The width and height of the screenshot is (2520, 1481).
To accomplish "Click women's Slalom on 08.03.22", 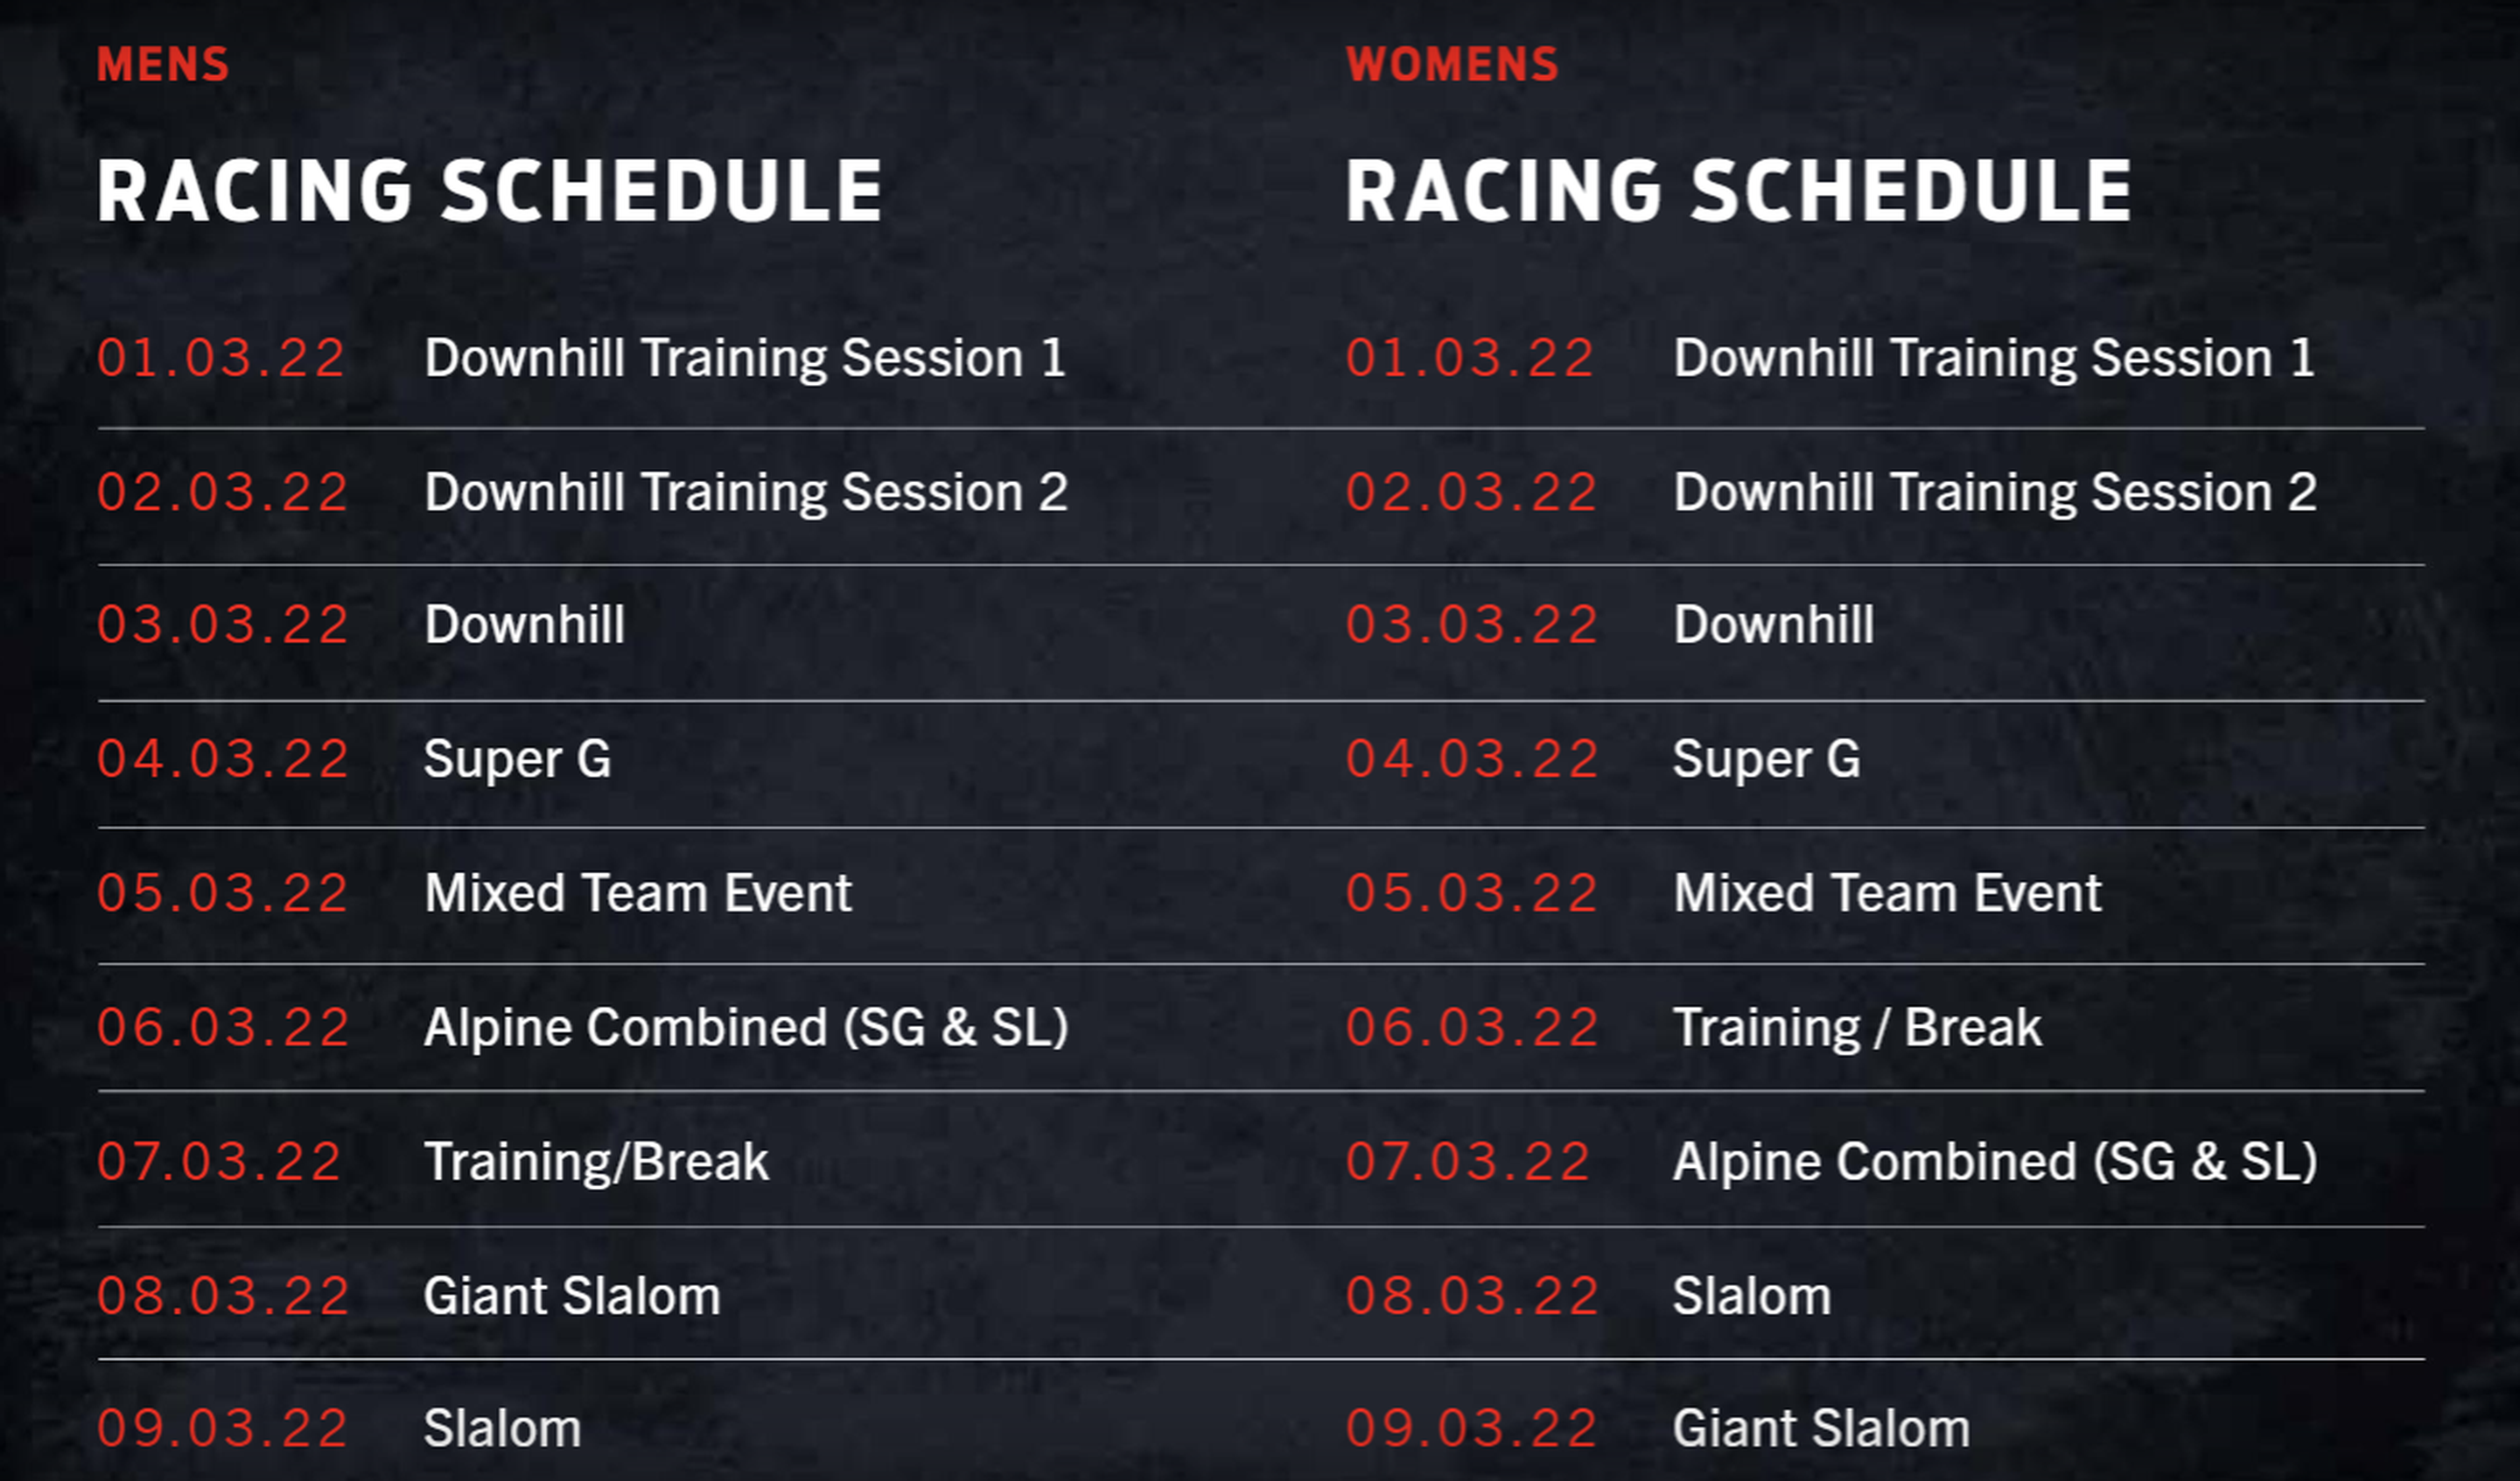I will pos(1752,1296).
